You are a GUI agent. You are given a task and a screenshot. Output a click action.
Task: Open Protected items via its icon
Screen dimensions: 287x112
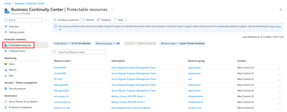6,51
